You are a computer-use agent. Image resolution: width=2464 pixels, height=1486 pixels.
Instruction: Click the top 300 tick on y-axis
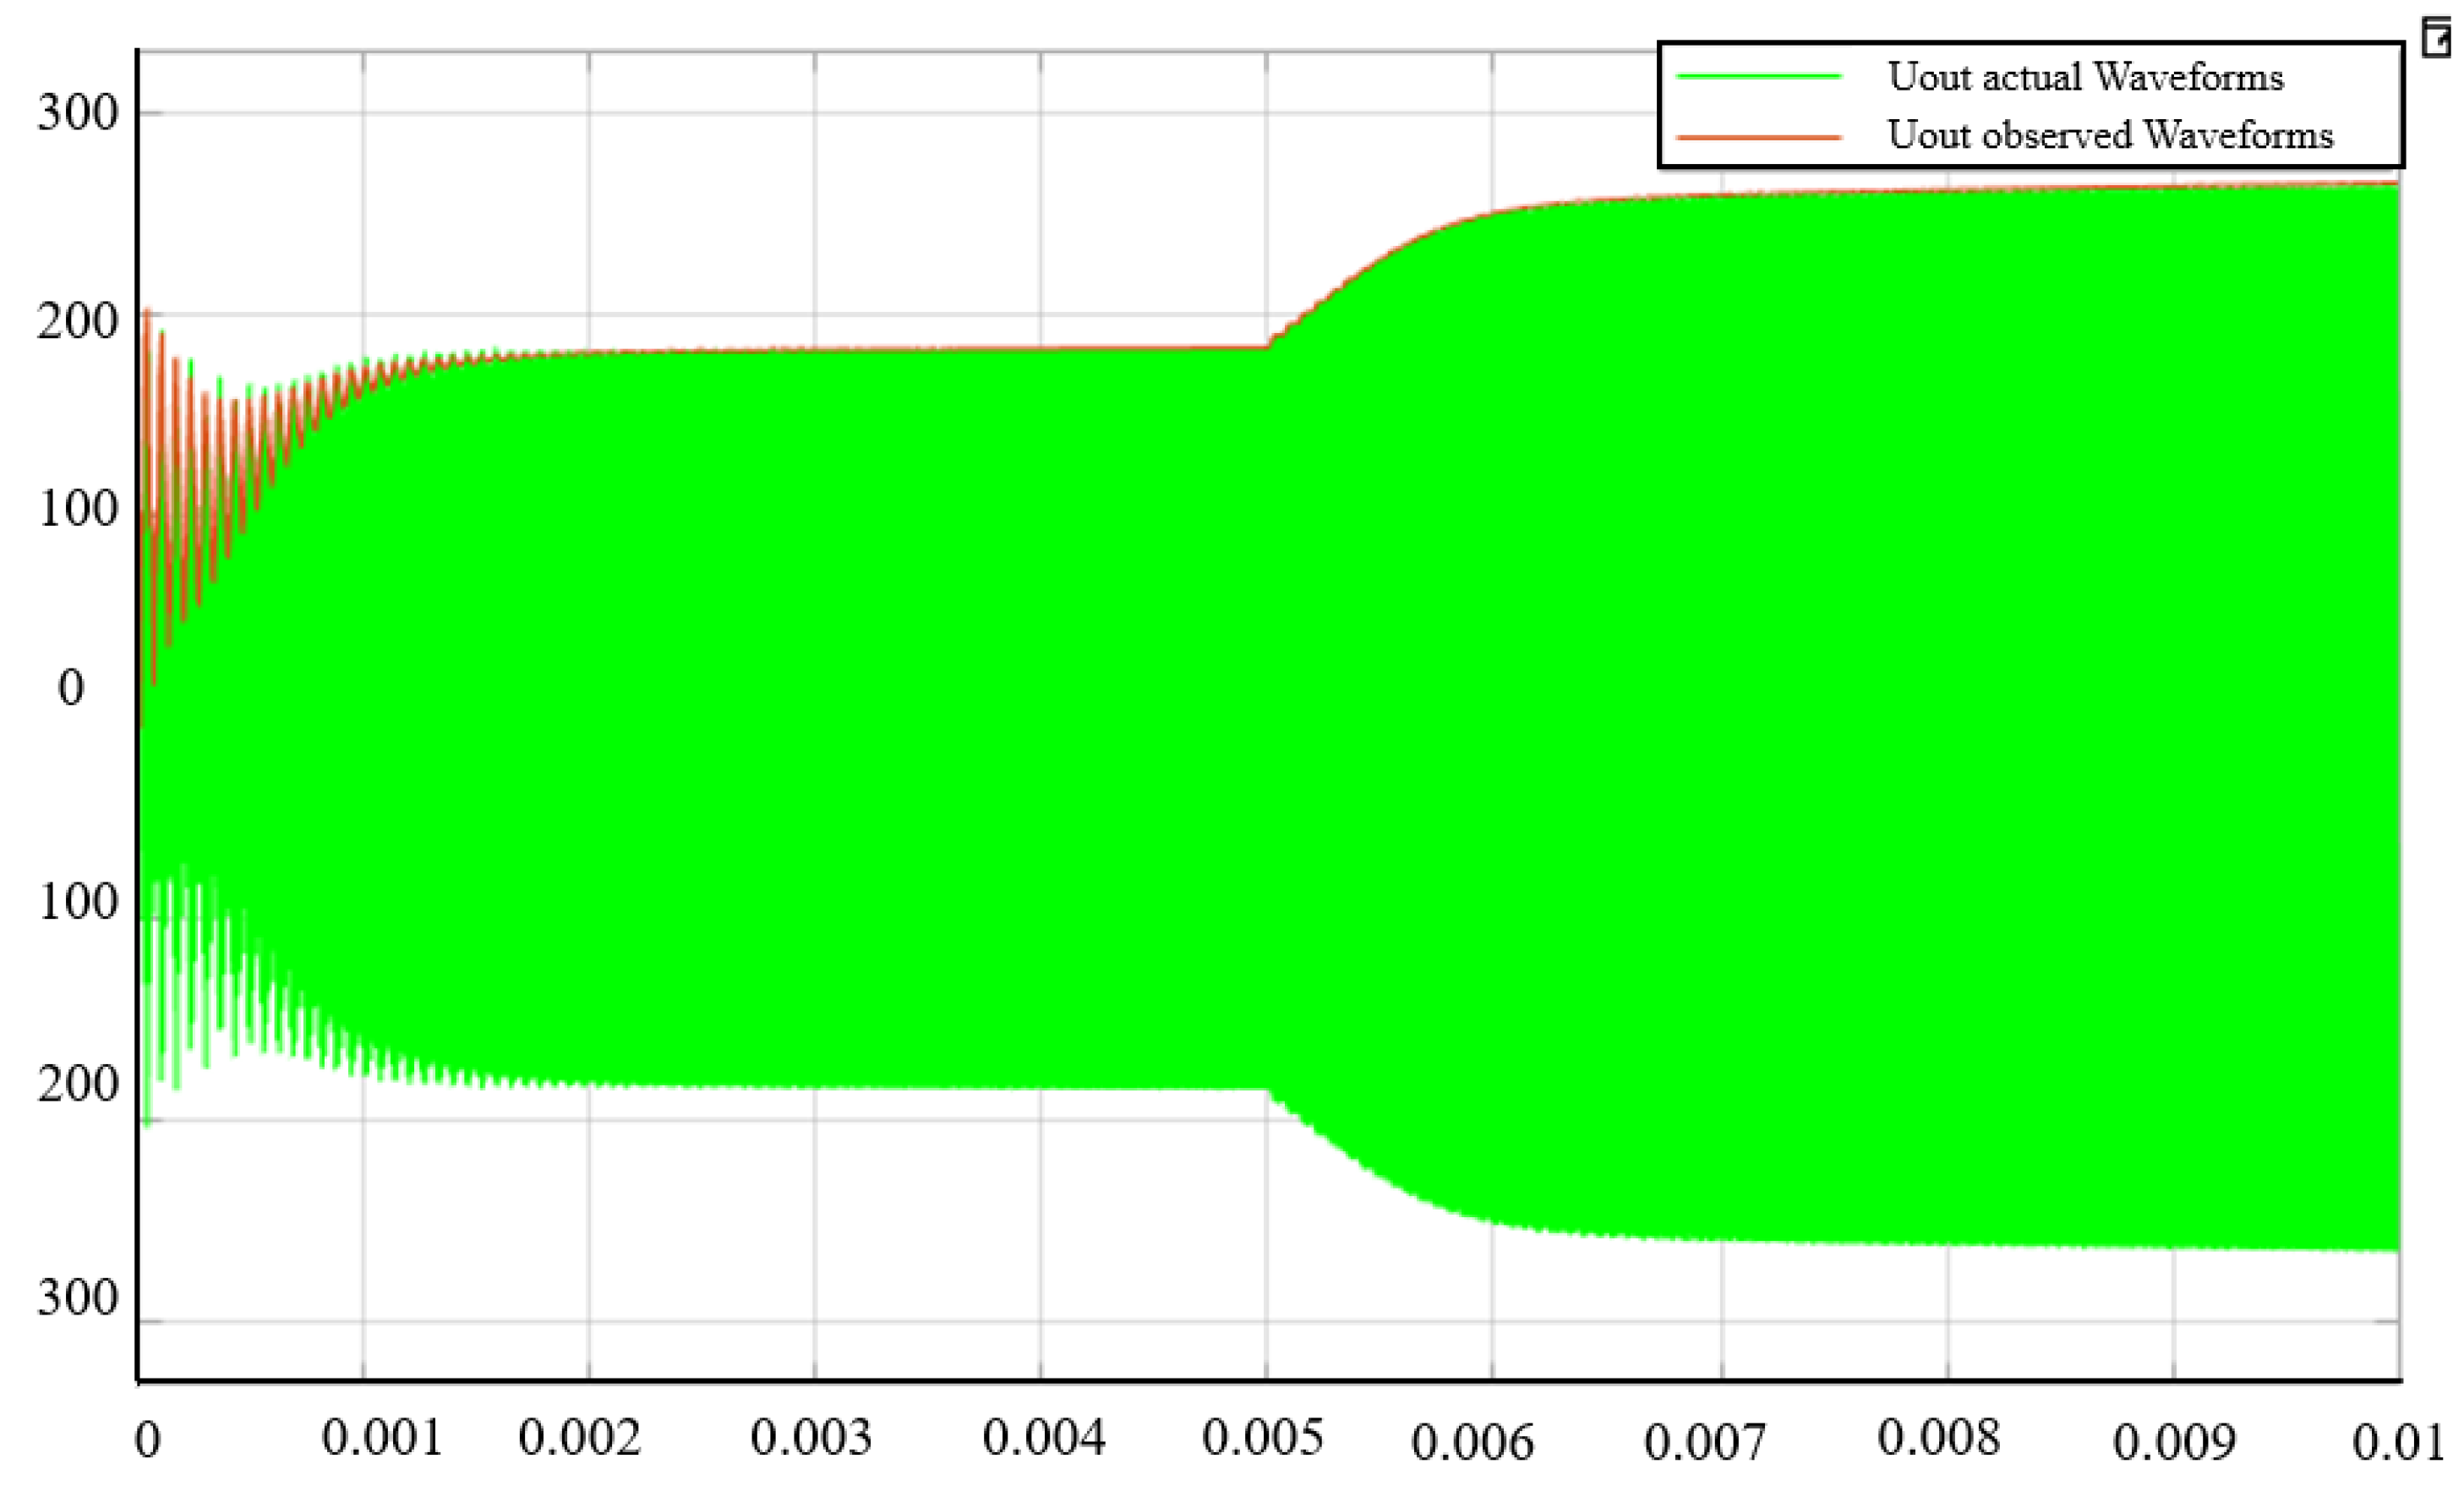[77, 112]
